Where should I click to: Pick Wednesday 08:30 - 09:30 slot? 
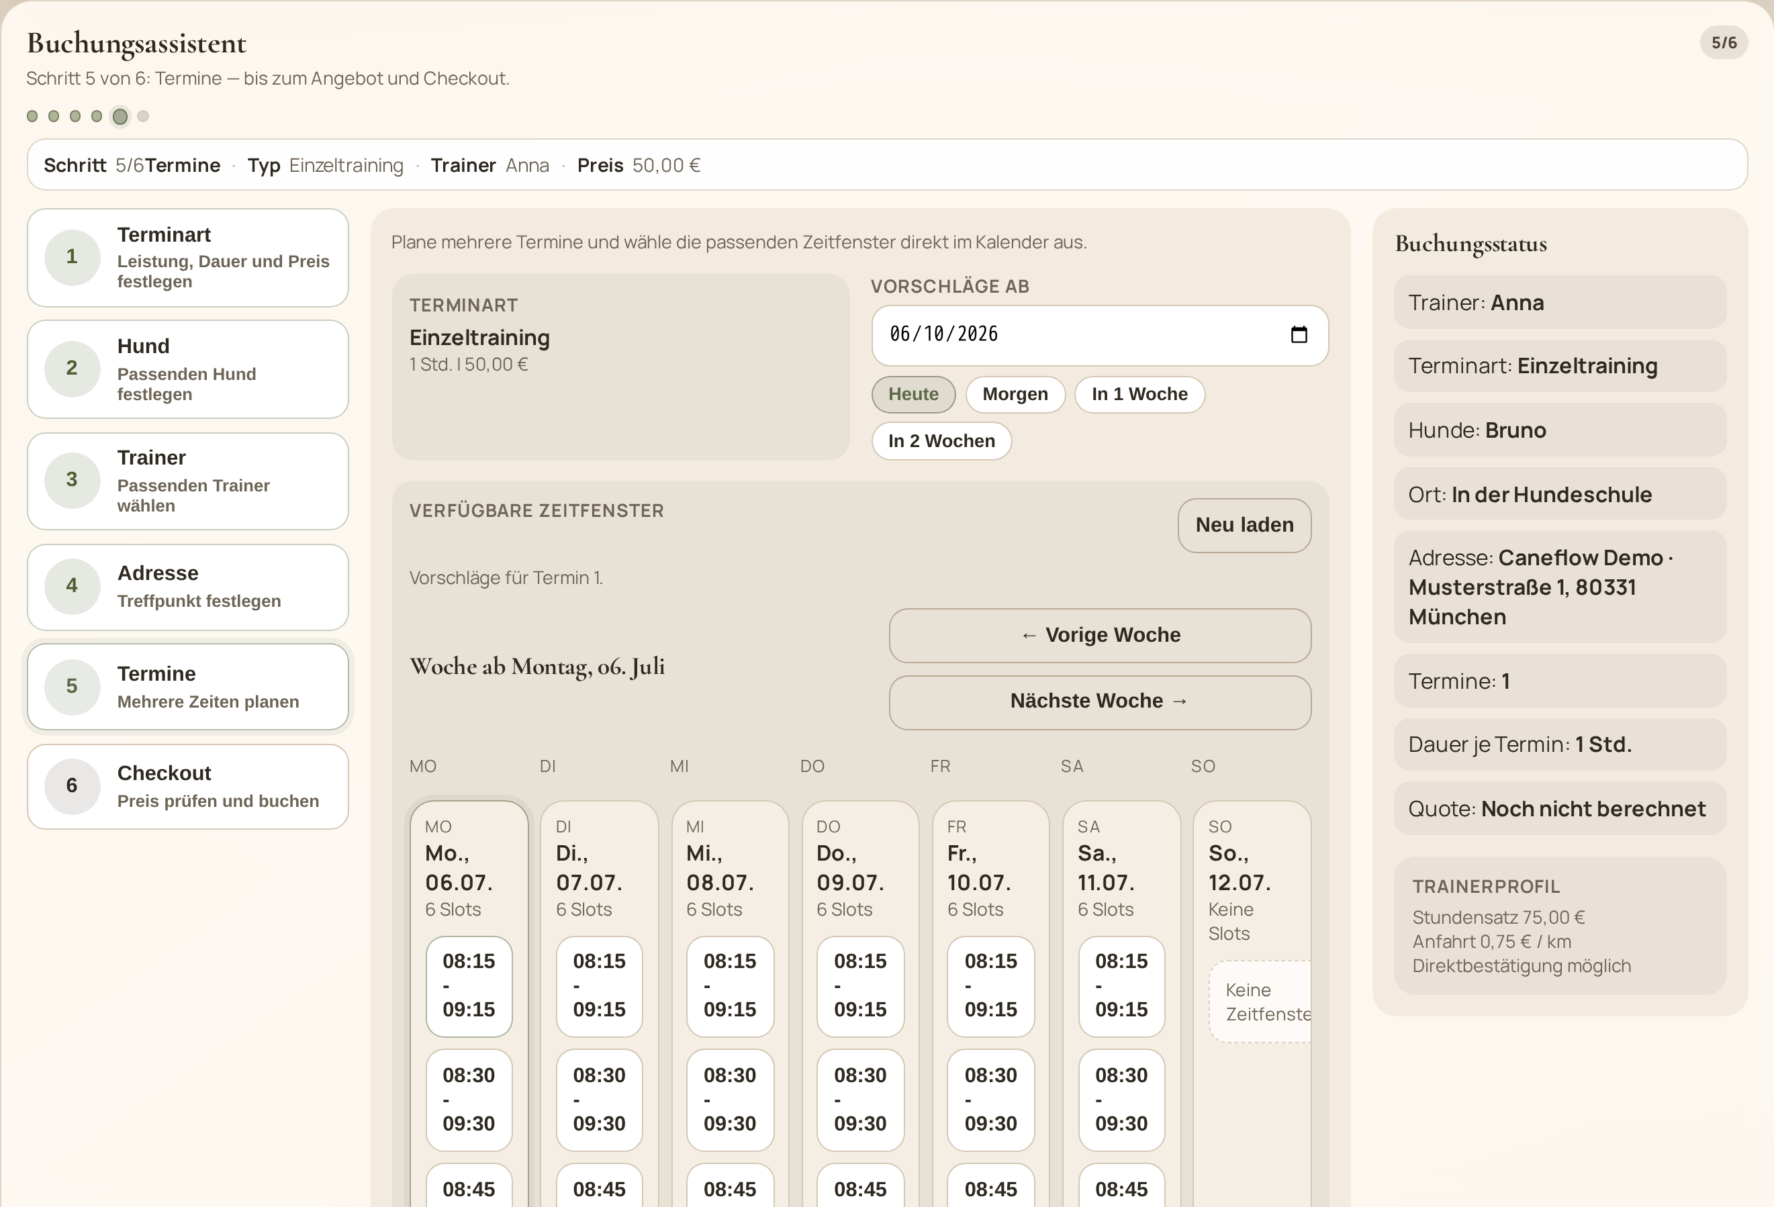click(730, 1100)
